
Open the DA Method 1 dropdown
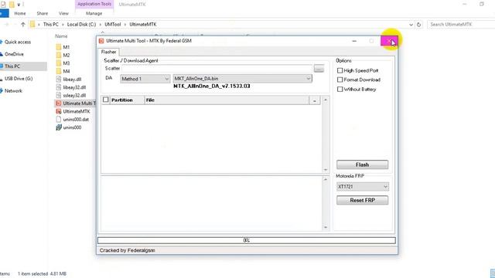click(x=145, y=79)
